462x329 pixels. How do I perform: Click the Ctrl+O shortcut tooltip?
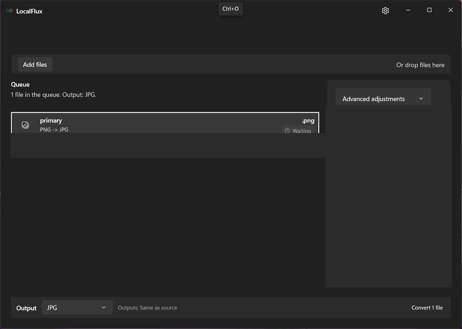coord(231,9)
